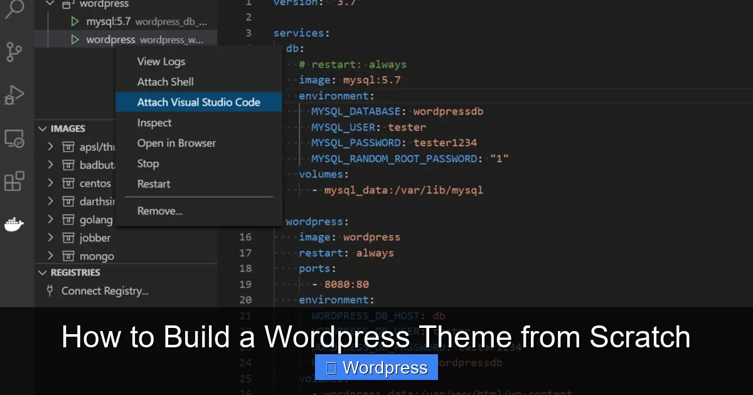Select View Logs in the context menu
The width and height of the screenshot is (753, 395).
point(161,61)
